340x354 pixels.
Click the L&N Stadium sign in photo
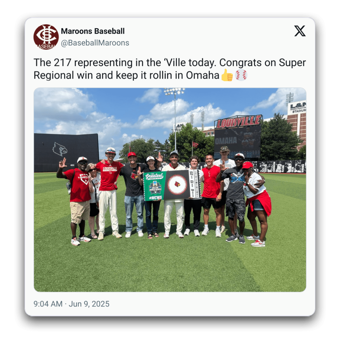click(x=297, y=107)
